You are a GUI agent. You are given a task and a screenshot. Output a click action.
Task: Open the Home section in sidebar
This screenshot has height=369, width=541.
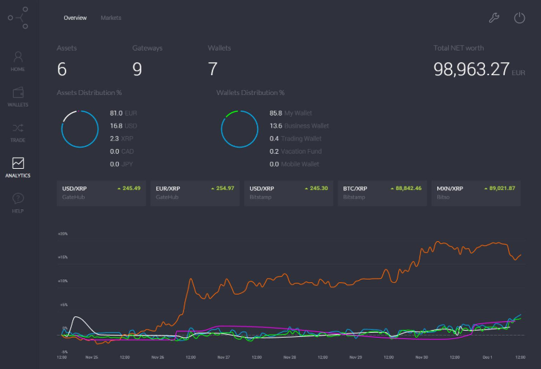tap(18, 61)
